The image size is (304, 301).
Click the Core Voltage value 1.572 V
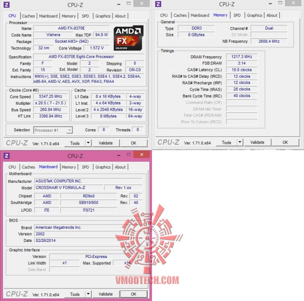97,48
